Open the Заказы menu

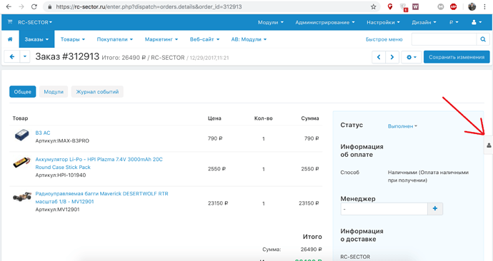(x=36, y=39)
